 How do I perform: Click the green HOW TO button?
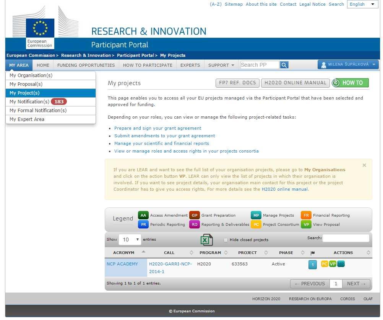tap(350, 83)
